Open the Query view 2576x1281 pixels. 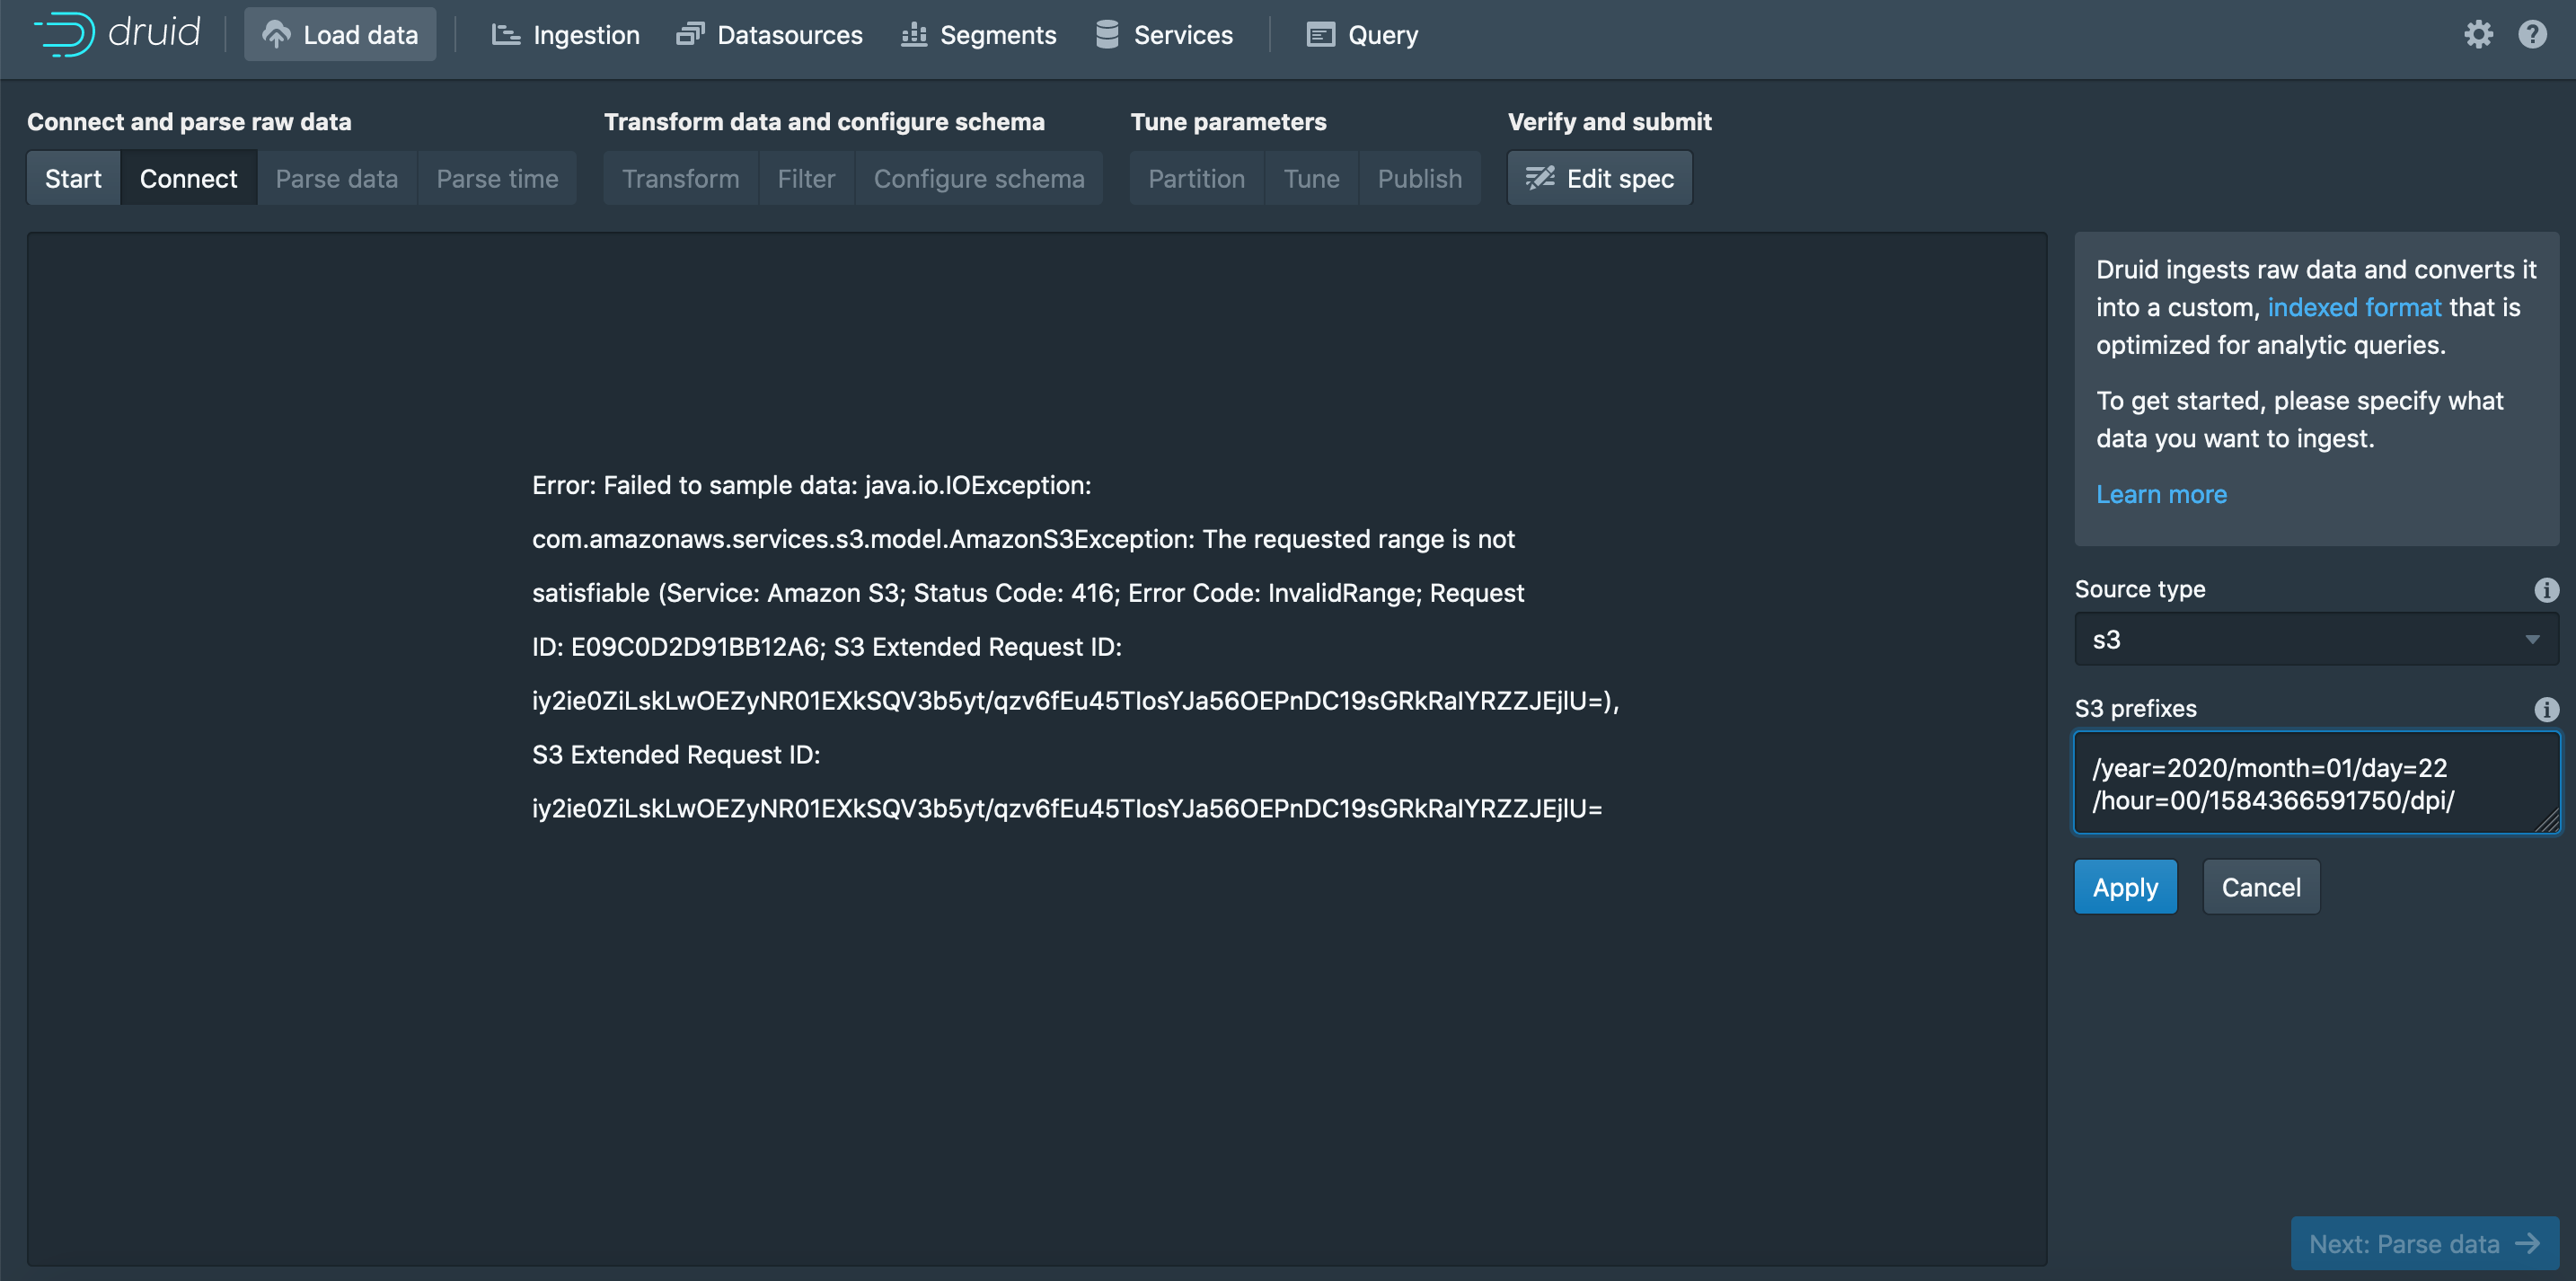point(1362,34)
